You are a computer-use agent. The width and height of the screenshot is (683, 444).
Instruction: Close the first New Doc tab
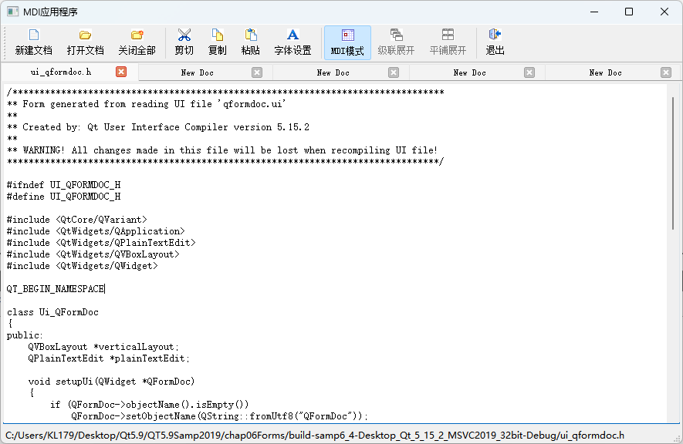(x=257, y=72)
